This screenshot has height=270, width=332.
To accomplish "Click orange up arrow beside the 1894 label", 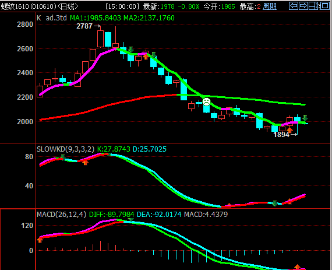I will coord(289,129).
